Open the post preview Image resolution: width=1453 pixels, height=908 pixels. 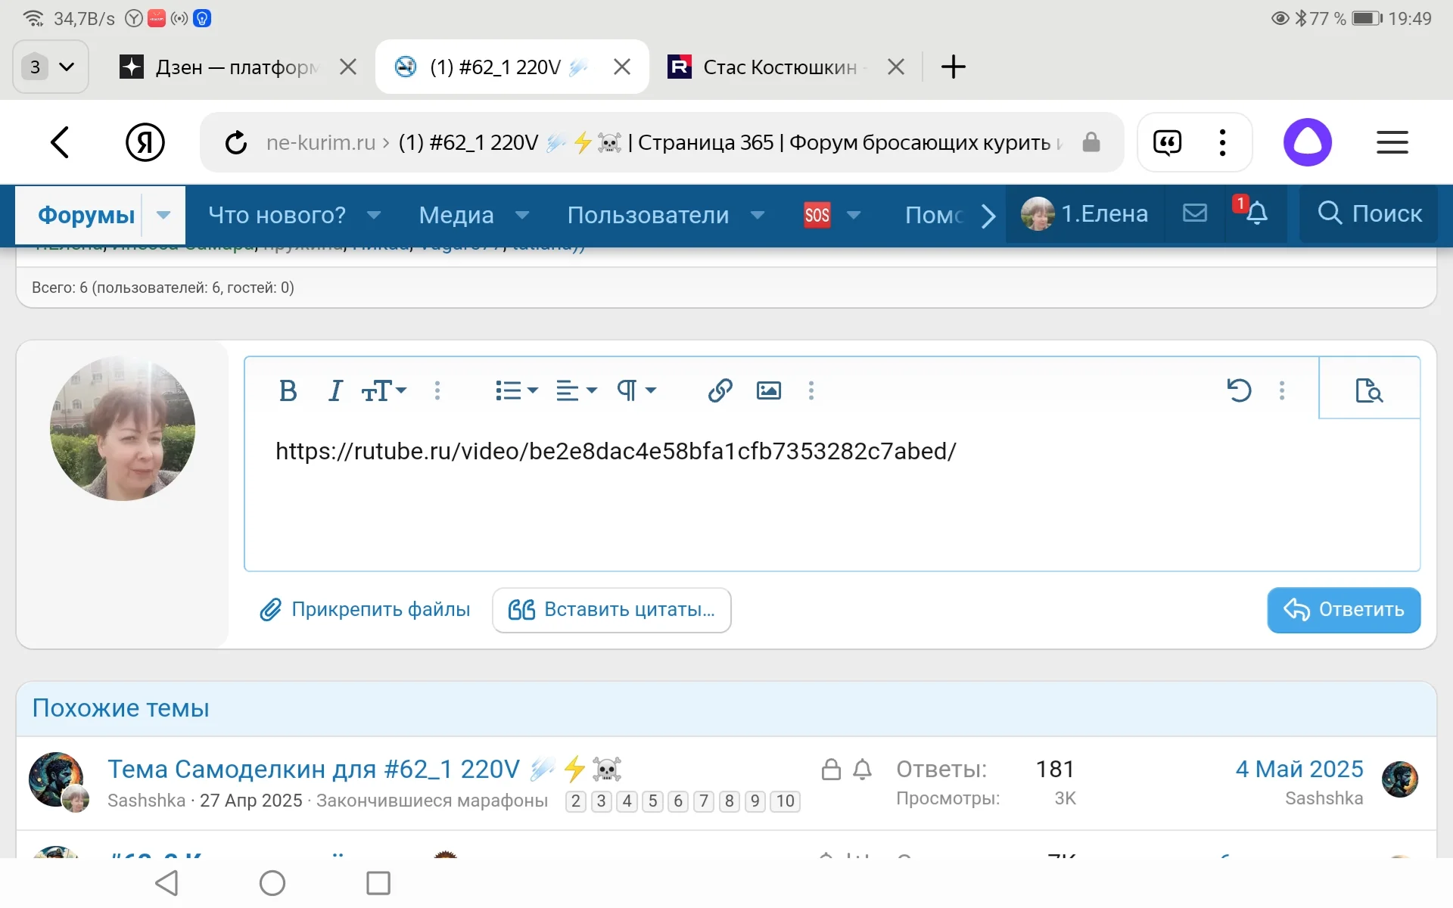(1370, 390)
